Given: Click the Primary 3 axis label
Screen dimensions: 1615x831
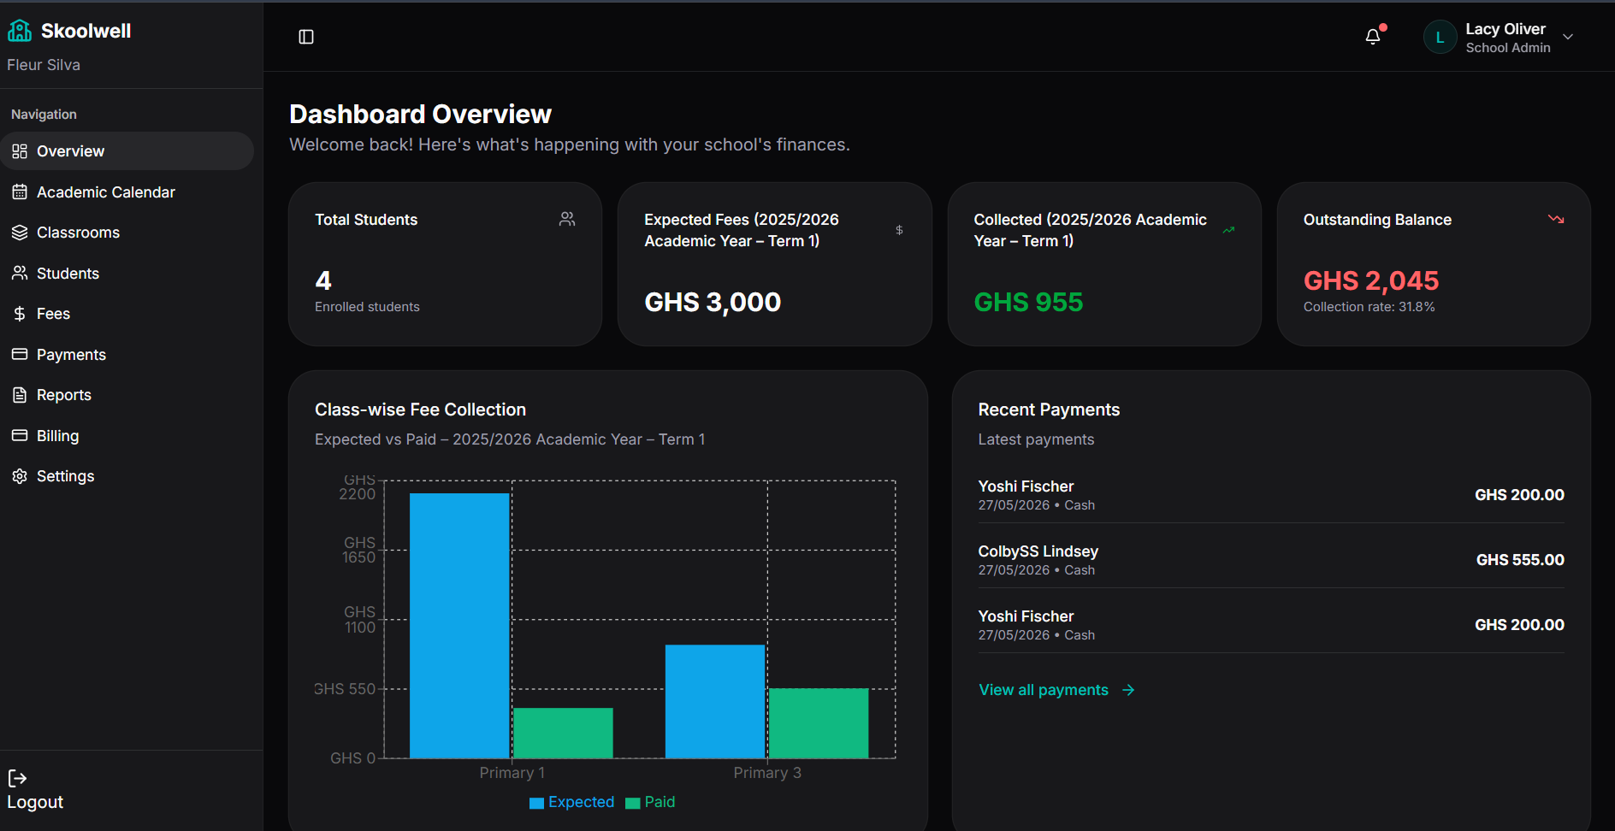Looking at the screenshot, I should [x=767, y=773].
